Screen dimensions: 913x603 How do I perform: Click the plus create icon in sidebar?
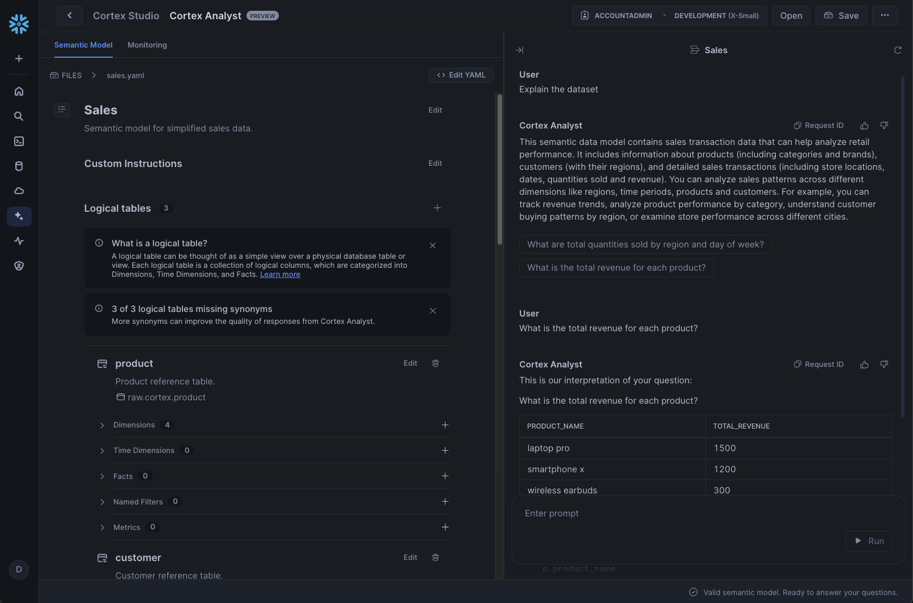click(19, 59)
